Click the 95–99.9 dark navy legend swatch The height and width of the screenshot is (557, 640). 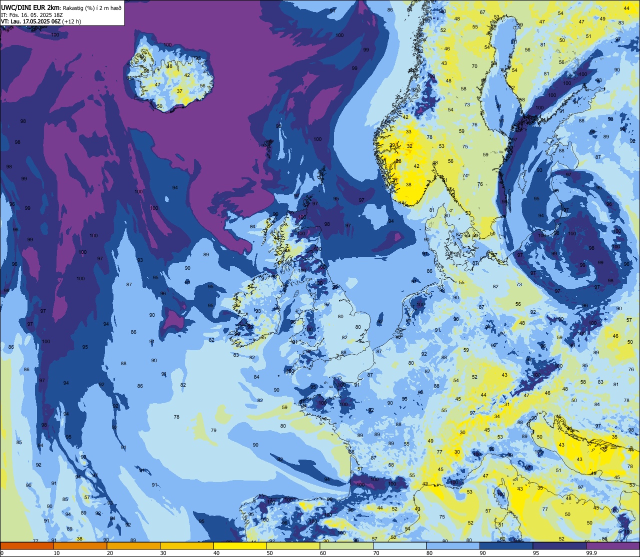click(x=559, y=546)
